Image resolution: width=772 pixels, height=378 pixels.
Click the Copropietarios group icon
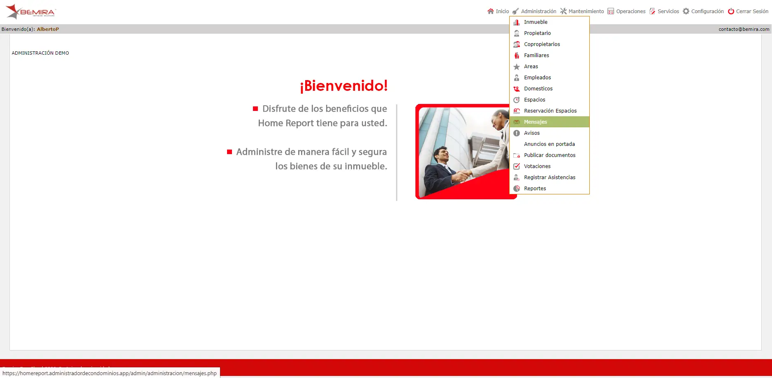tap(517, 44)
